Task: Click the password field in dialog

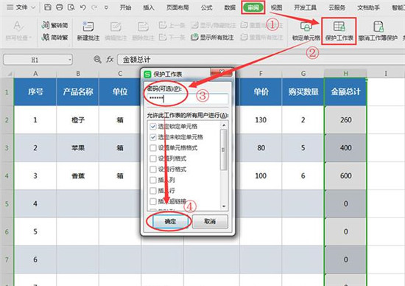Action: [x=187, y=99]
